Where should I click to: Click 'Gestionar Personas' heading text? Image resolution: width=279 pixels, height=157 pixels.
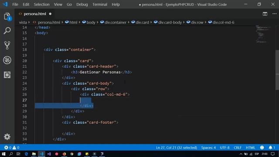(x=100, y=72)
